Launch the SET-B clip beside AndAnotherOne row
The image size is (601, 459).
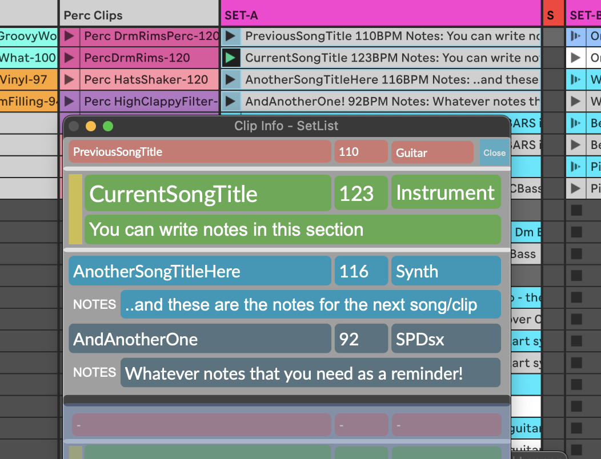(576, 102)
